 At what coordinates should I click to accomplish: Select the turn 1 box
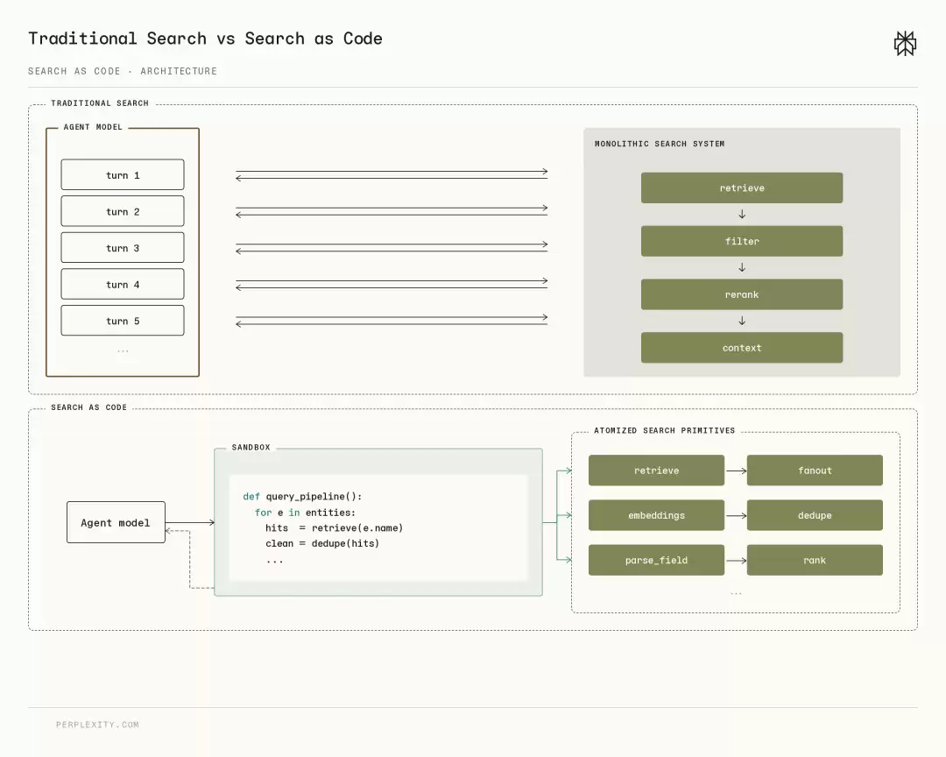123,175
